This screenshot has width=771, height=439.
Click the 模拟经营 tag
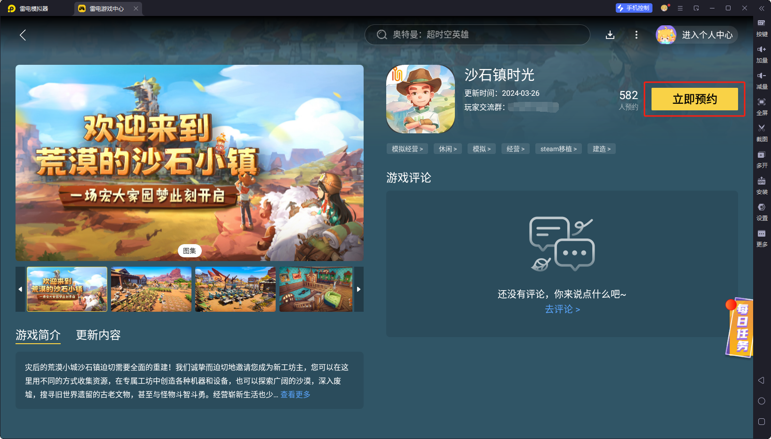tap(407, 149)
